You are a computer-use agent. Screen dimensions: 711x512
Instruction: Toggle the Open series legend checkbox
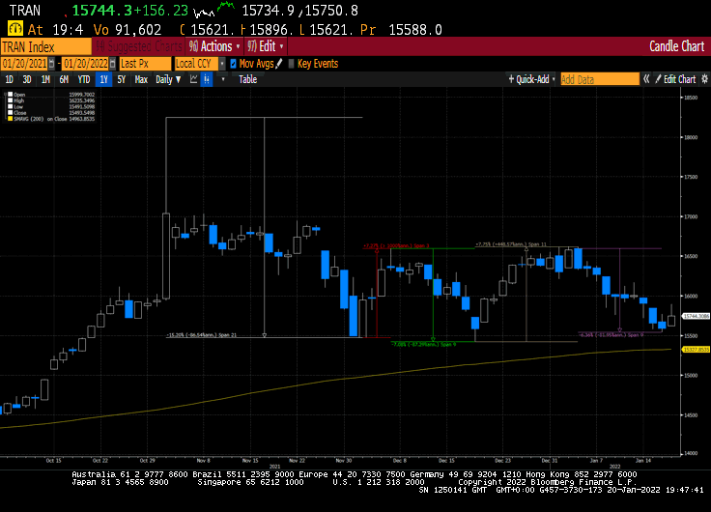[10, 95]
